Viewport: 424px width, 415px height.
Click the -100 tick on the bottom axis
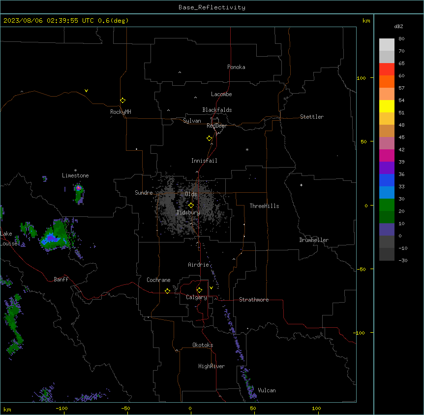tap(62, 408)
